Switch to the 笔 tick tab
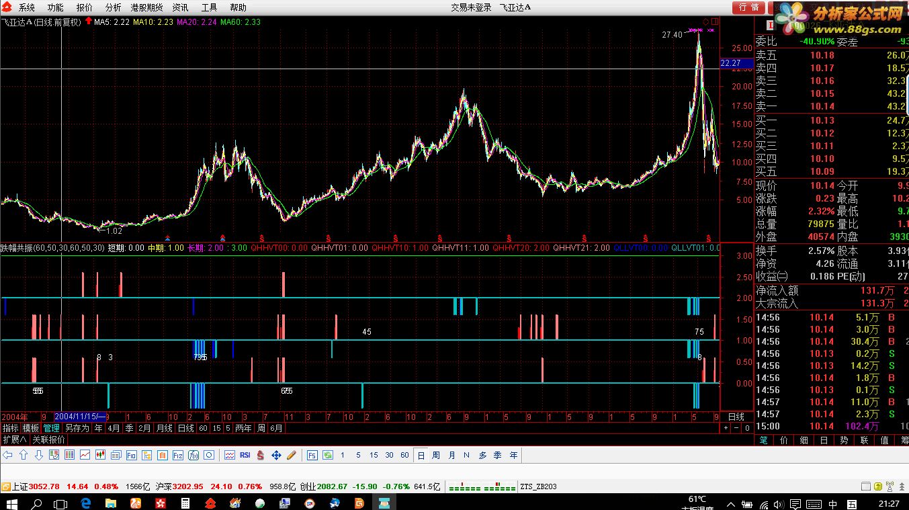The width and height of the screenshot is (909, 510). 764,439
